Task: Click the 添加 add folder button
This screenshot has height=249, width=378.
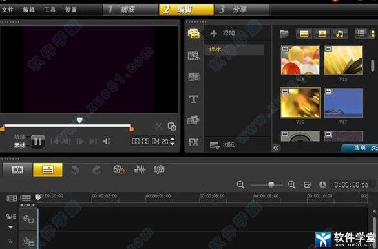Action: point(222,33)
